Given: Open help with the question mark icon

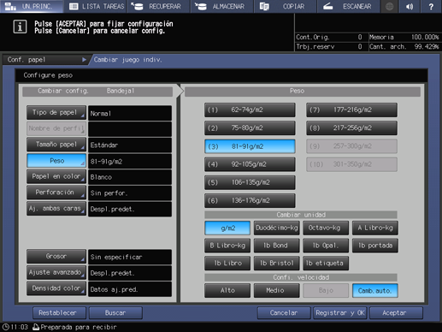Looking at the screenshot, I should click(431, 6).
